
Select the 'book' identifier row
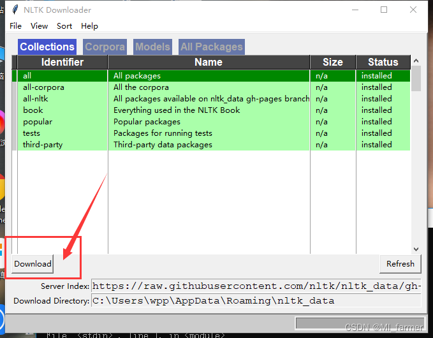[62, 110]
